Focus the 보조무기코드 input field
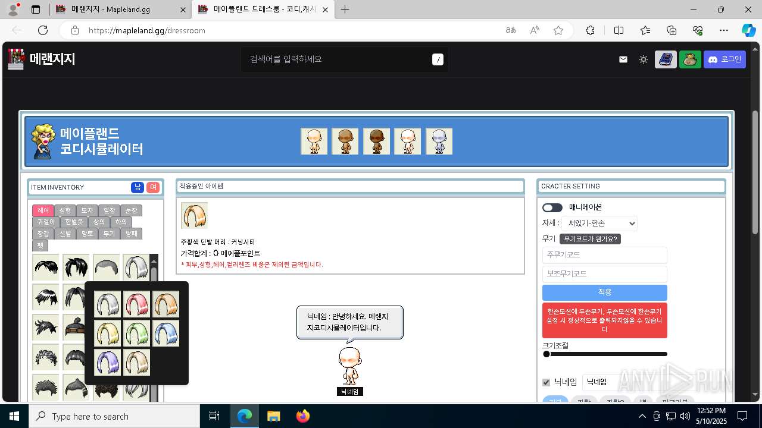Viewport: 762px width, 428px height. tap(605, 274)
